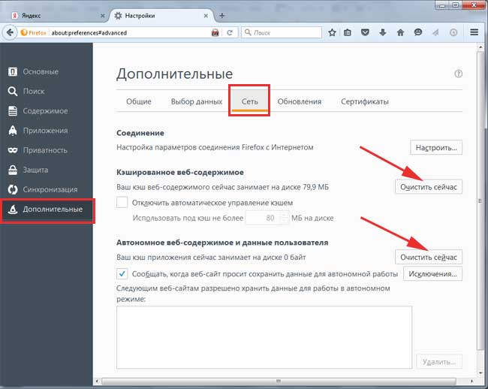Viewport: 488px width, 389px height.
Task: Switch to the Сертификаты tab
Action: point(364,102)
